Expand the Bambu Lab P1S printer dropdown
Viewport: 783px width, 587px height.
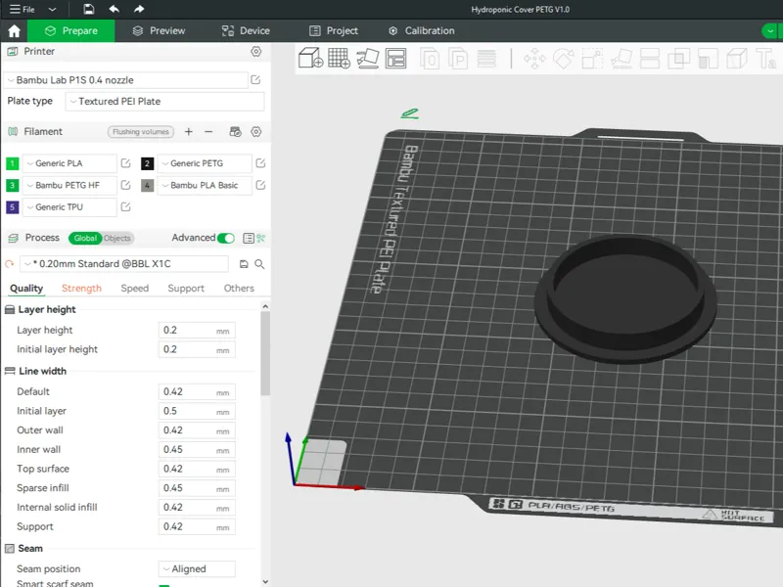[126, 80]
